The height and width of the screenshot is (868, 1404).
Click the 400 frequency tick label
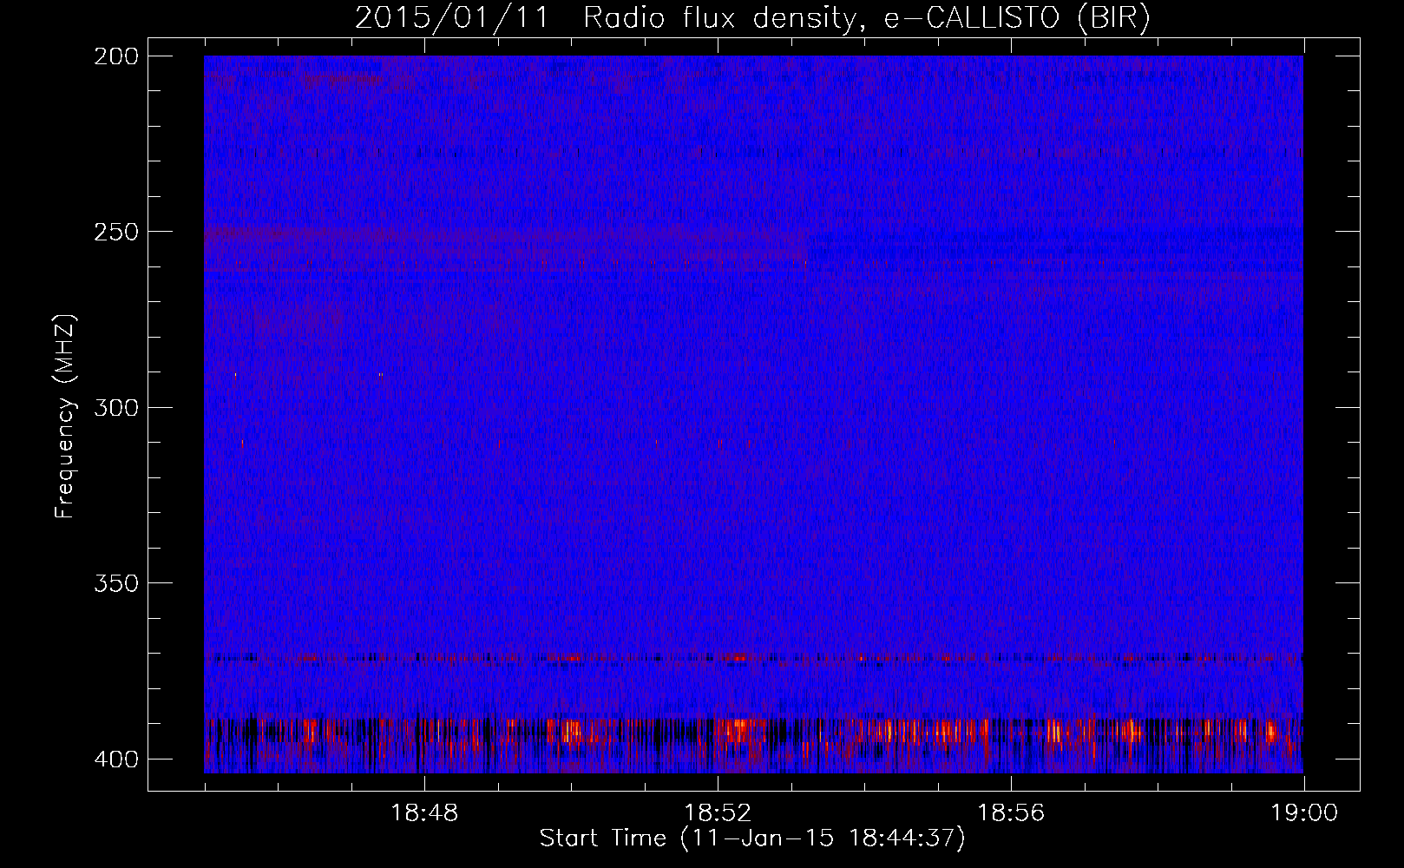(116, 759)
